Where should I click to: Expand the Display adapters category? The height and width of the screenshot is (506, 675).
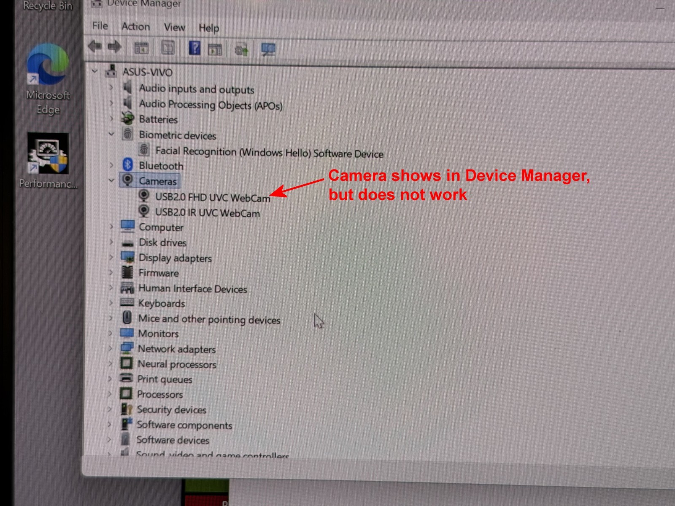(111, 257)
